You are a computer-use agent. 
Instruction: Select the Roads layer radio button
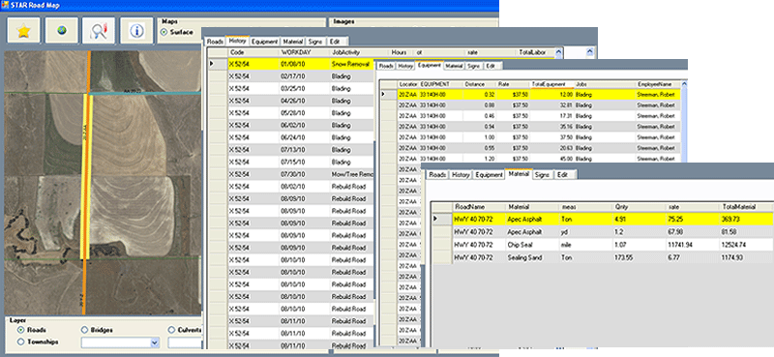[20, 330]
